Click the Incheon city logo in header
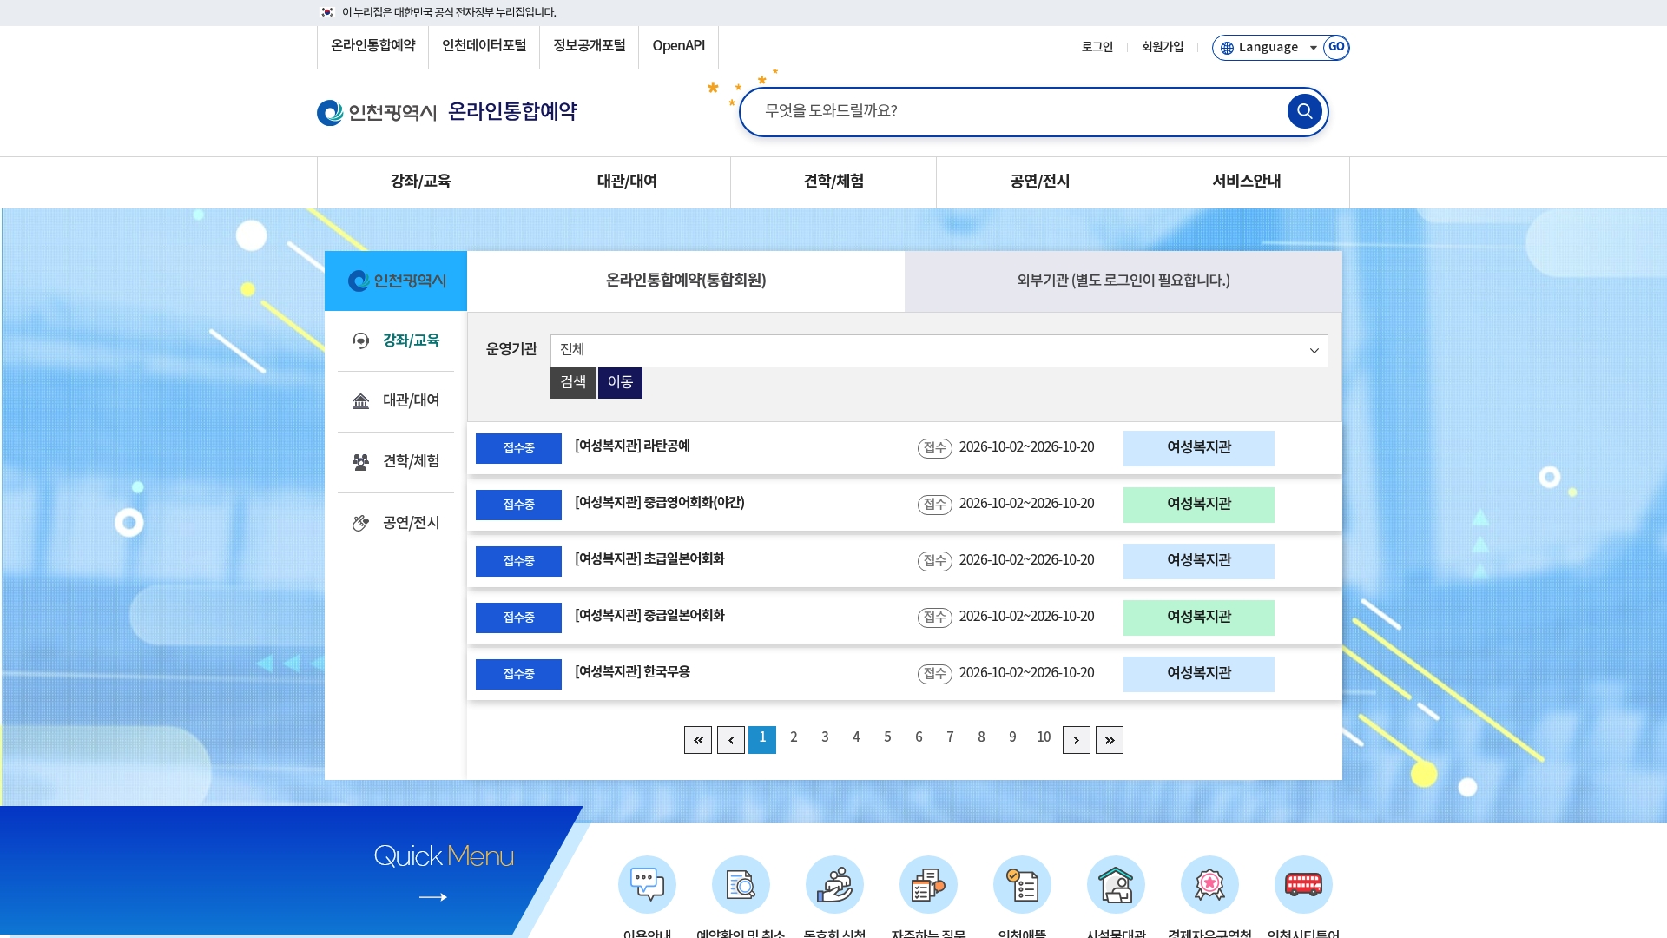Image resolution: width=1667 pixels, height=938 pixels. pos(376,112)
